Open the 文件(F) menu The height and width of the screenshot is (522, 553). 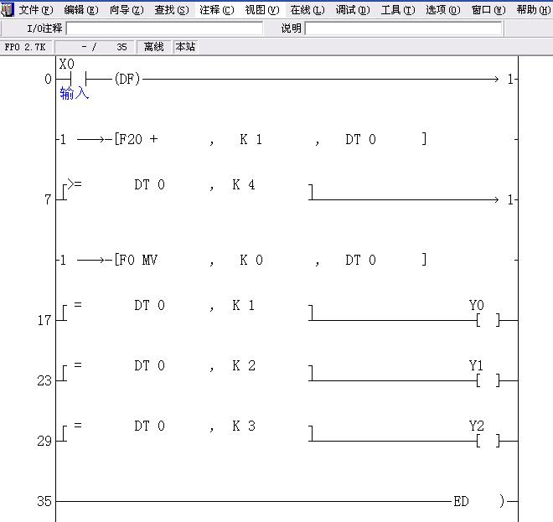pyautogui.click(x=36, y=10)
